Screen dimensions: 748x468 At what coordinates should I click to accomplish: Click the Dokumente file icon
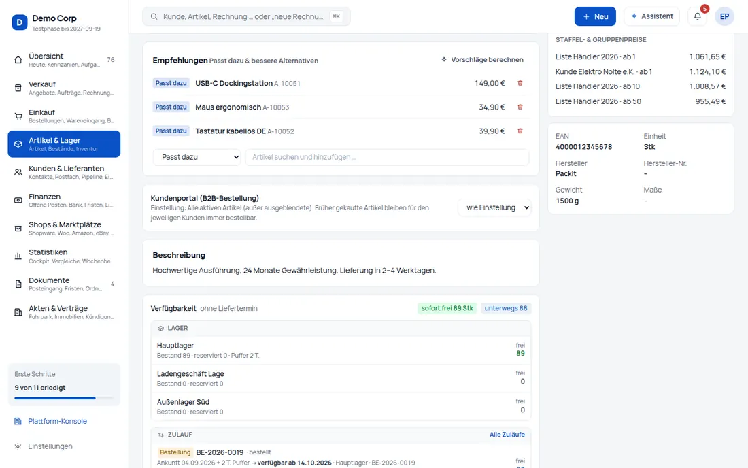tap(18, 284)
